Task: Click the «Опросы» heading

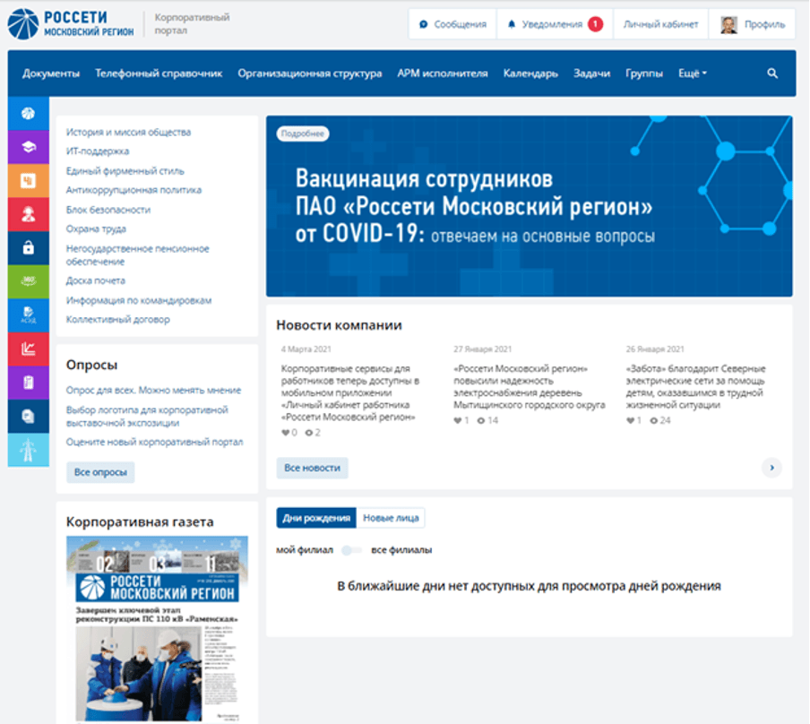Action: [x=92, y=365]
